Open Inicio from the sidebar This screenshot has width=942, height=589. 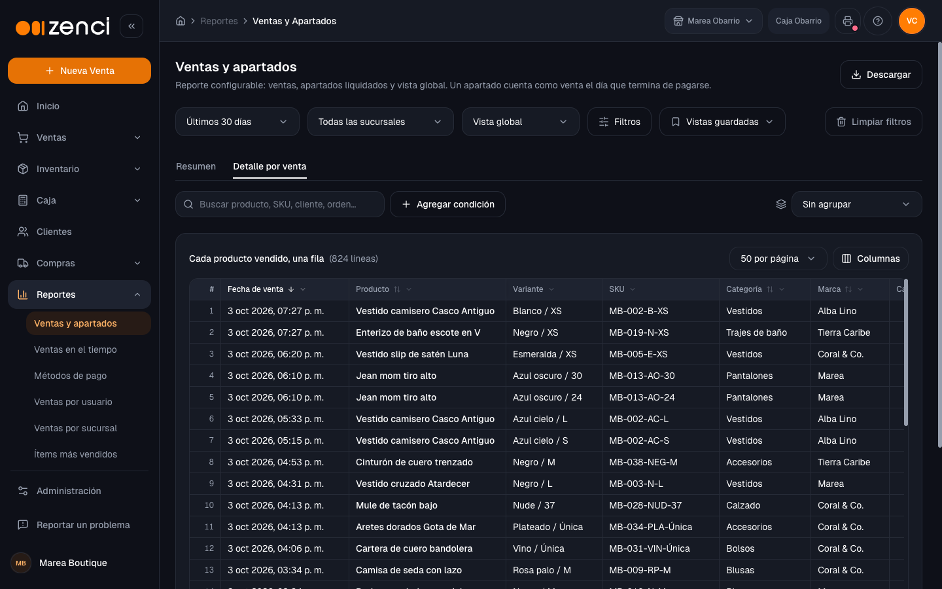click(79, 106)
